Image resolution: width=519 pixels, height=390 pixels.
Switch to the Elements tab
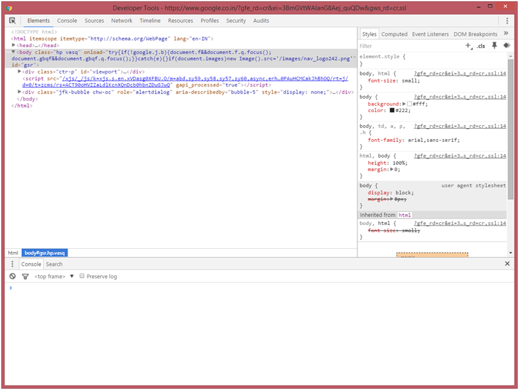pyautogui.click(x=39, y=21)
